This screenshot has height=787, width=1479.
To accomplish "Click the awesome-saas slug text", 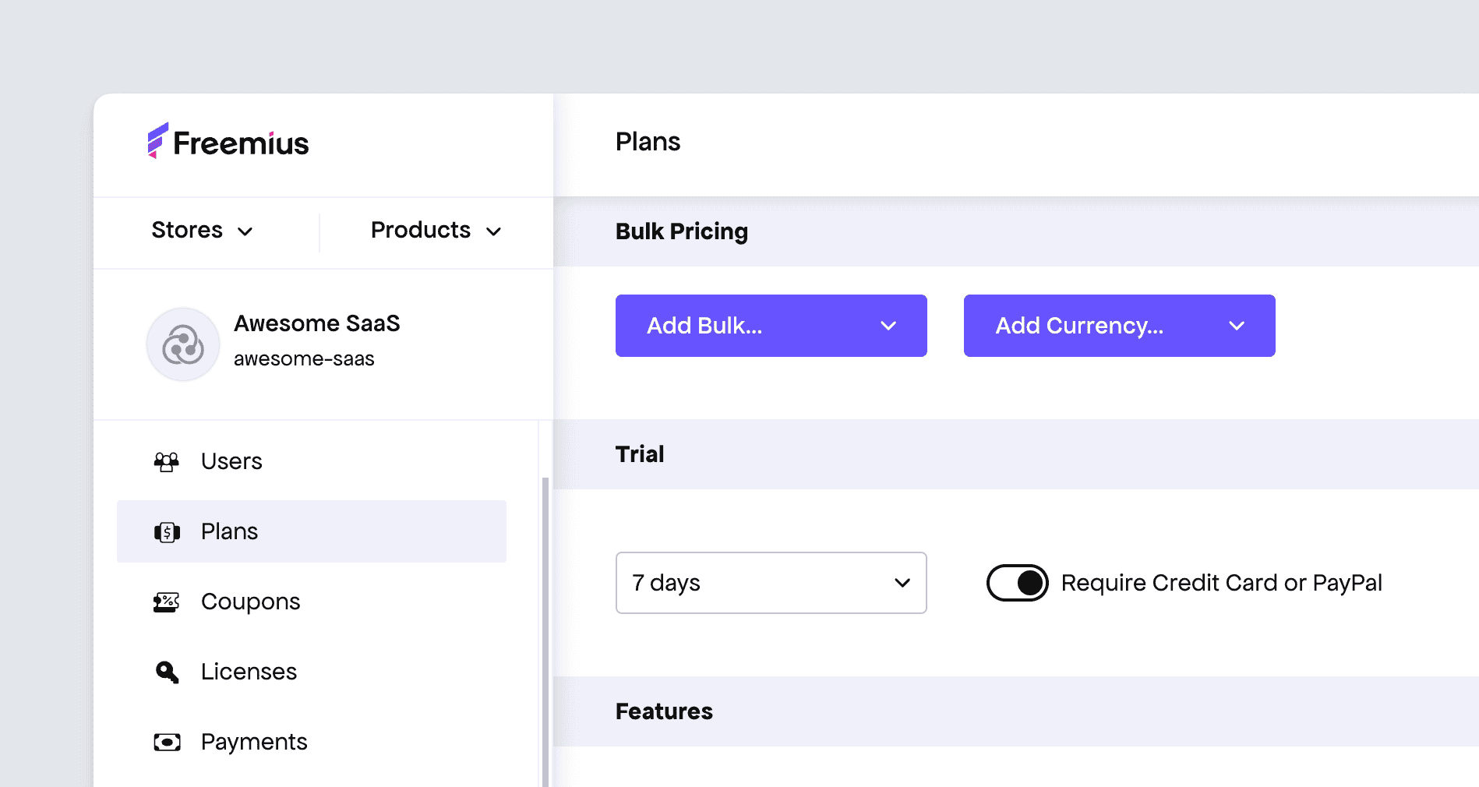I will click(x=304, y=359).
